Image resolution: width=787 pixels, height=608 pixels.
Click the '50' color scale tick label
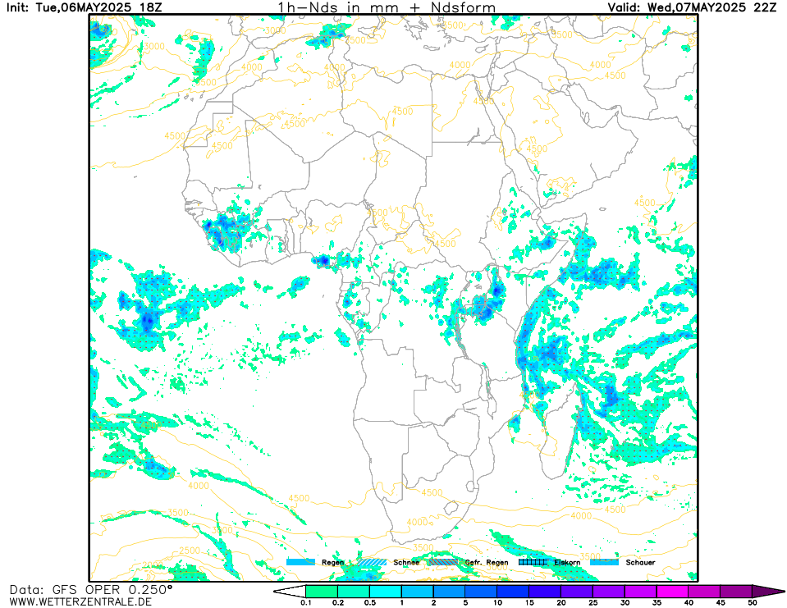[753, 603]
